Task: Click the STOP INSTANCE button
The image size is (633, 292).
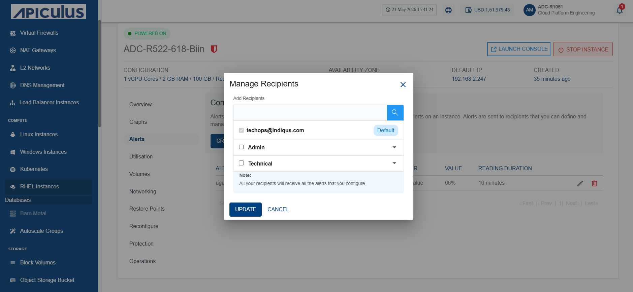Action: 583,49
